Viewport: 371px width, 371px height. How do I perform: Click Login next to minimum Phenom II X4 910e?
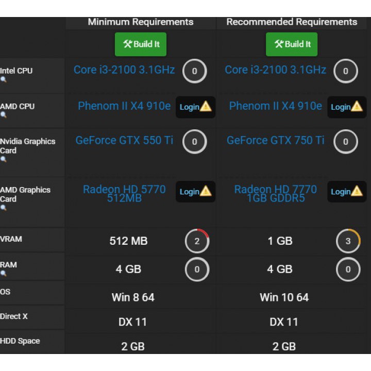pyautogui.click(x=195, y=107)
